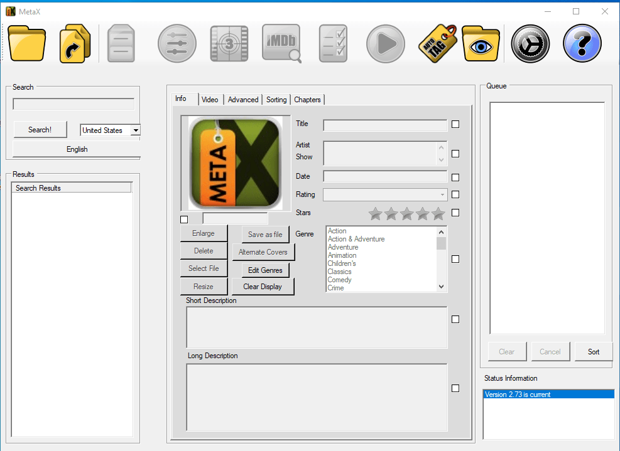Click the MetaX title bar app icon

[11, 11]
